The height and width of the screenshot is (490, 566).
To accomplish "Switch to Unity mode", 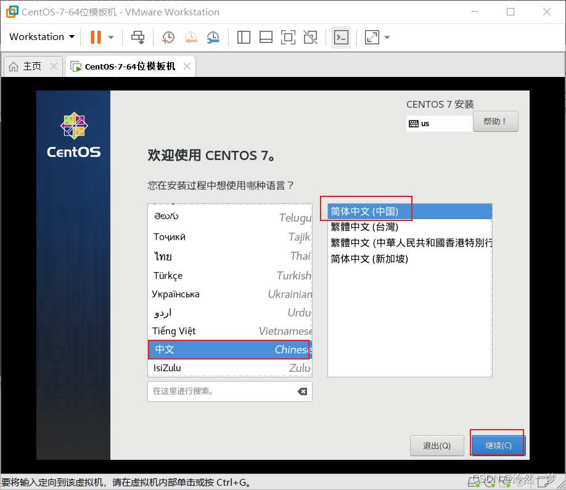I will coord(310,37).
